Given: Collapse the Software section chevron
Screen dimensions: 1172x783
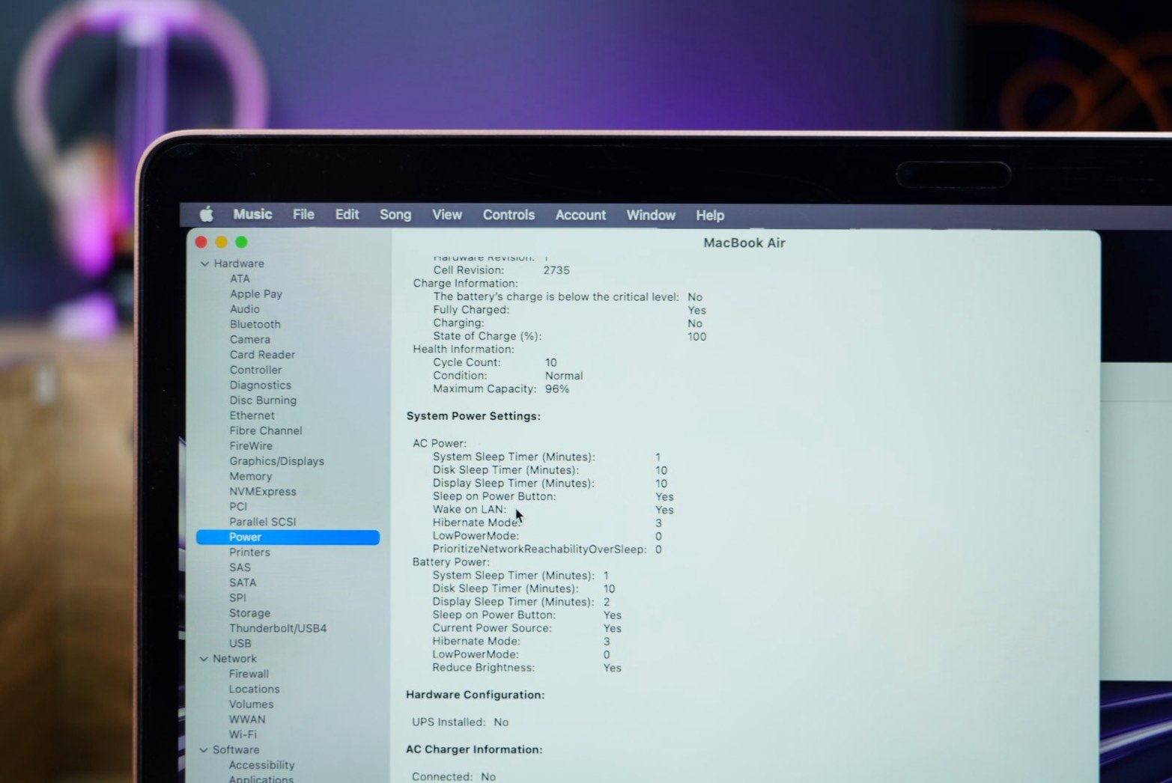Looking at the screenshot, I should (204, 750).
